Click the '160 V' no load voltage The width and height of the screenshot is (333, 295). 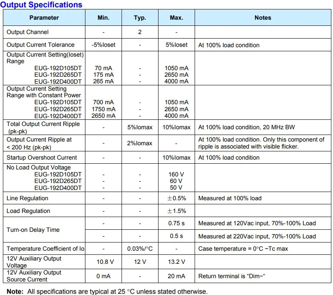(176, 174)
